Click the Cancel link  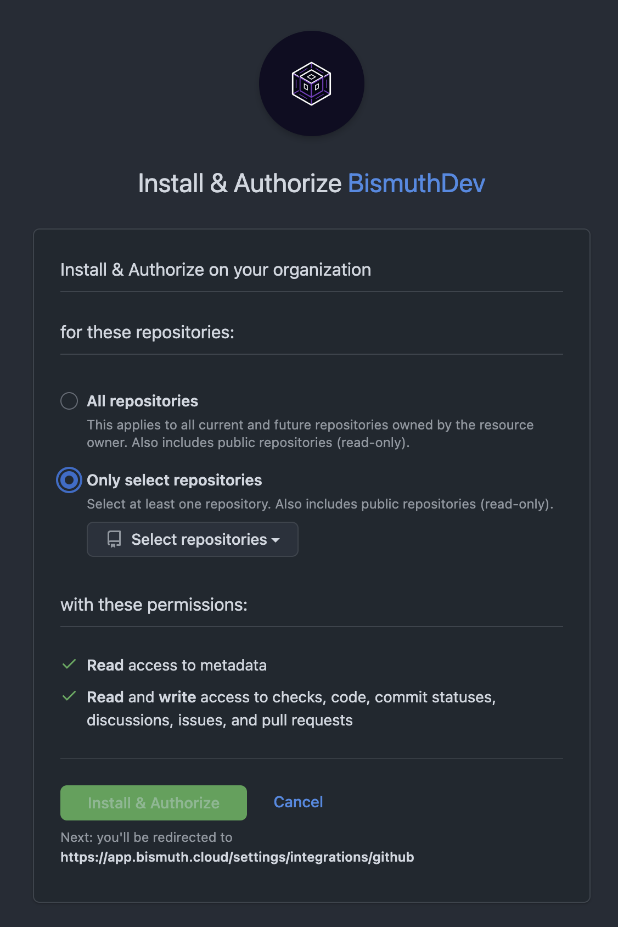298,802
